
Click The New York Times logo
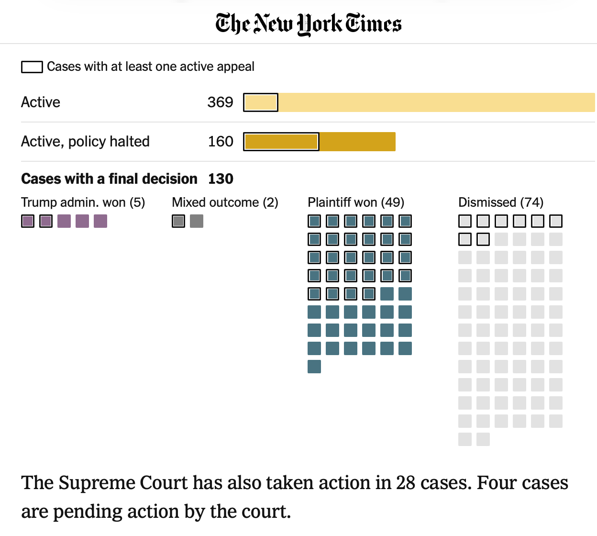[x=308, y=24]
